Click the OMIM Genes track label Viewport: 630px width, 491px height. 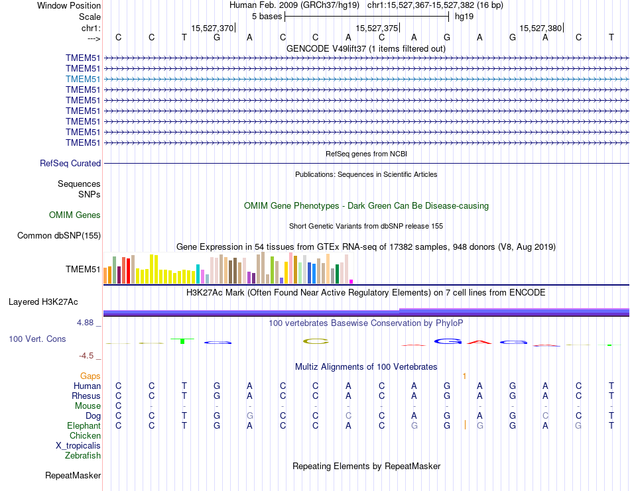pos(74,215)
